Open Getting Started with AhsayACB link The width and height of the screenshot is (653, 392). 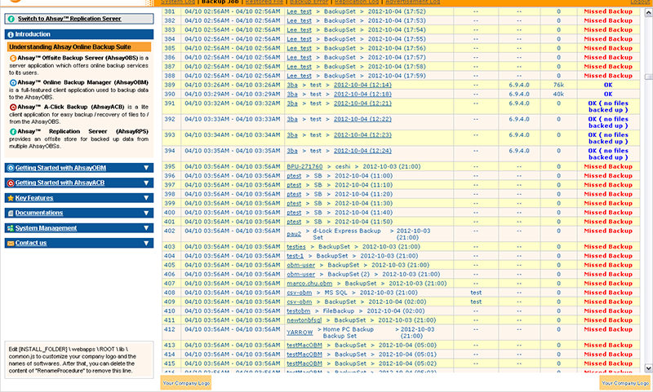click(60, 183)
